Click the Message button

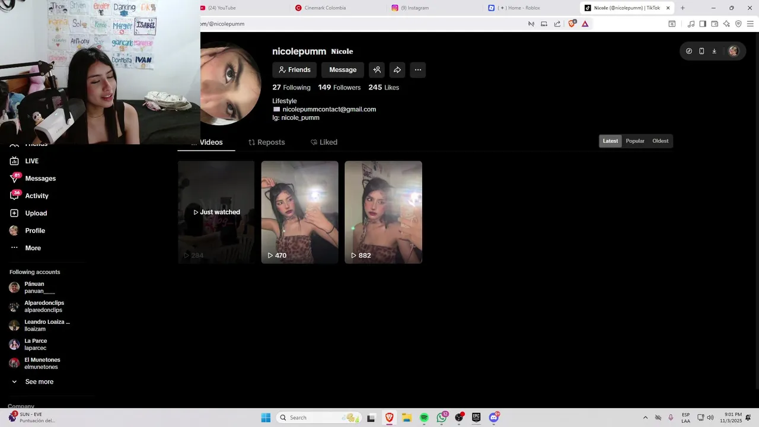coord(343,70)
